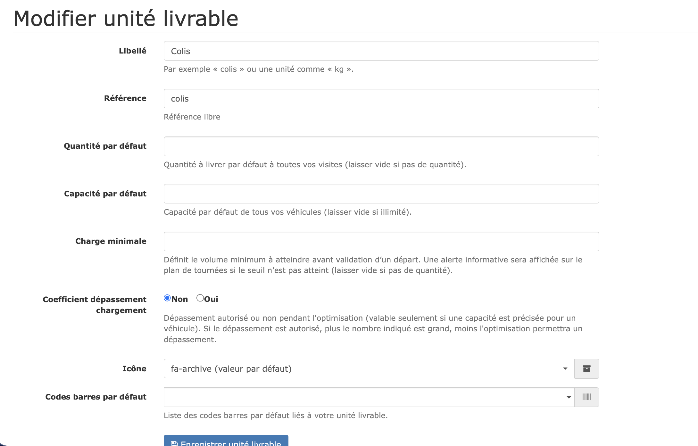
Task: Click the archive box icon beside Icône
Action: pyautogui.click(x=586, y=369)
